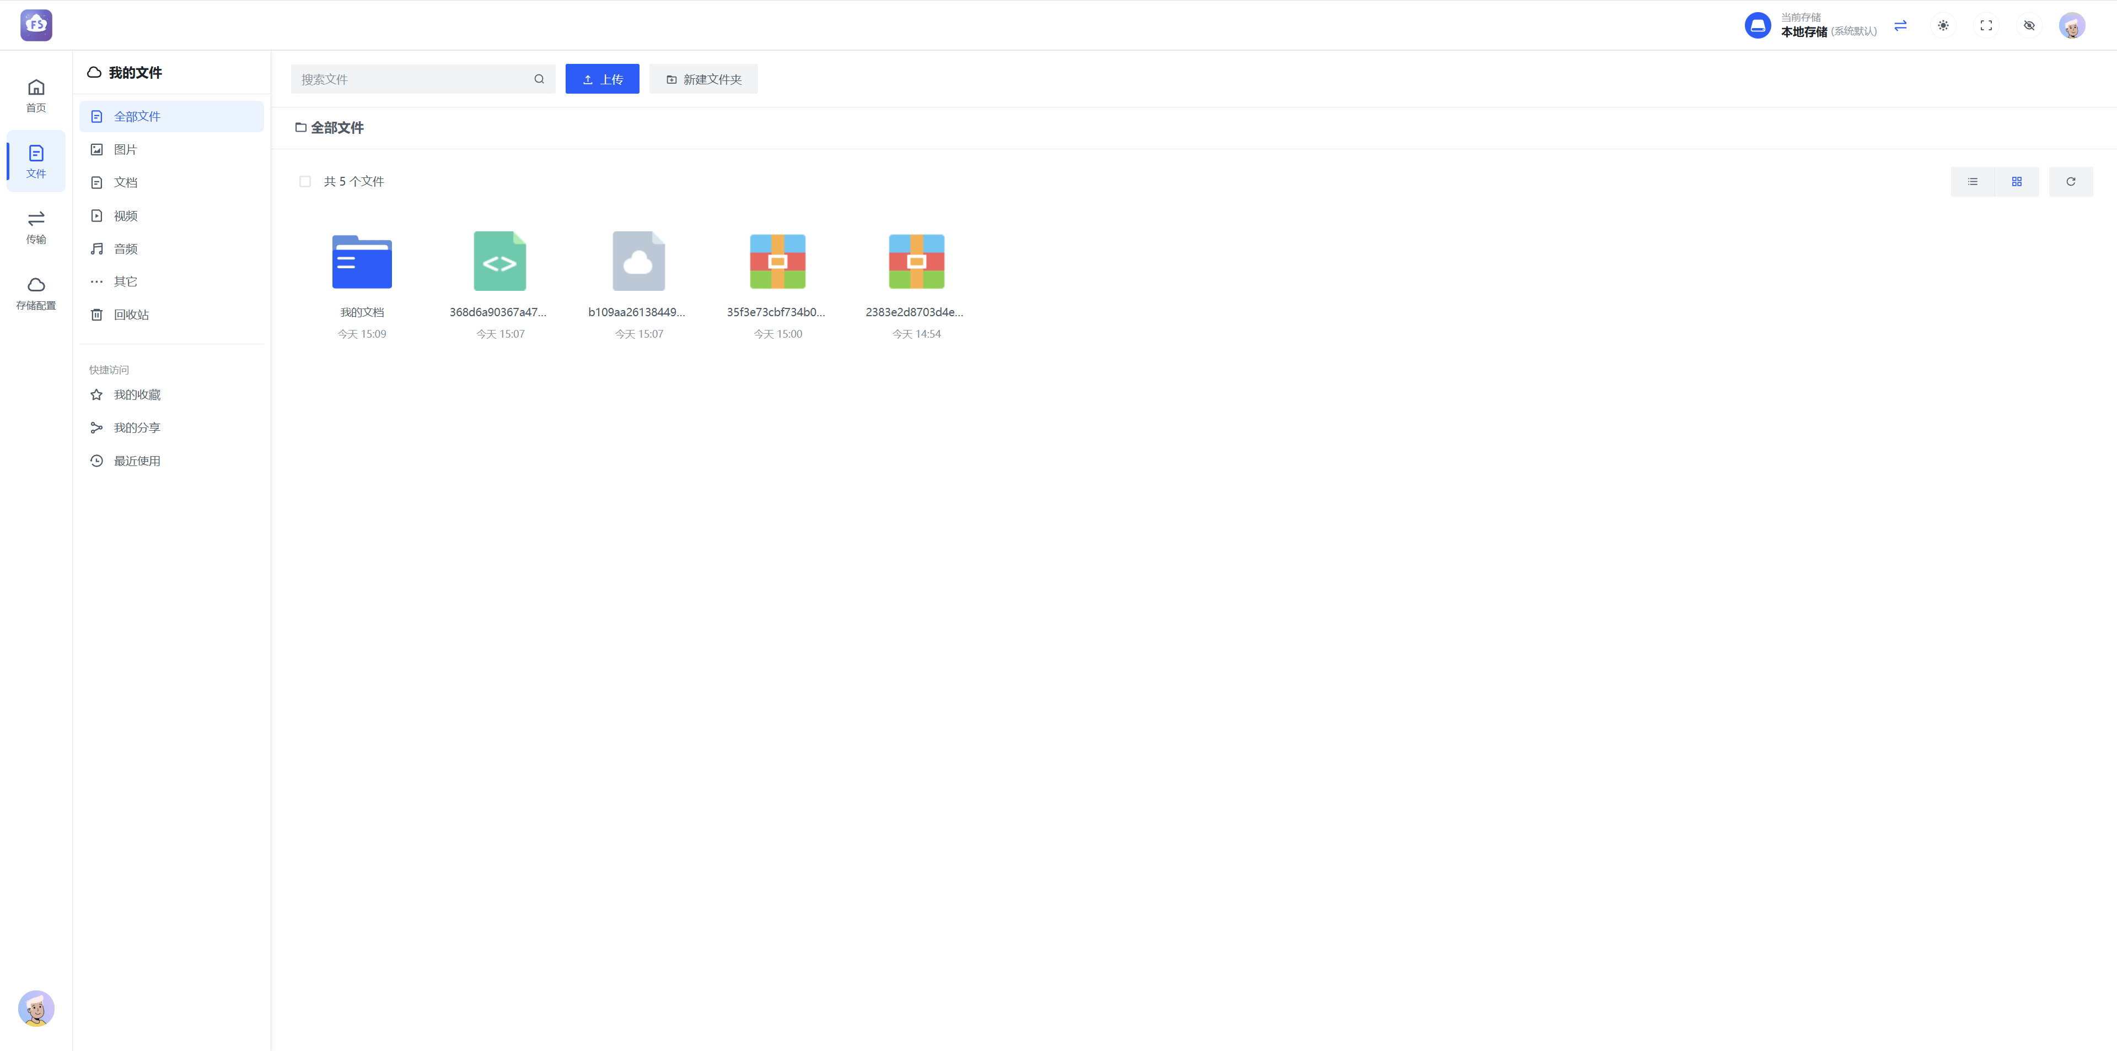Click the 上传 upload button

point(601,79)
